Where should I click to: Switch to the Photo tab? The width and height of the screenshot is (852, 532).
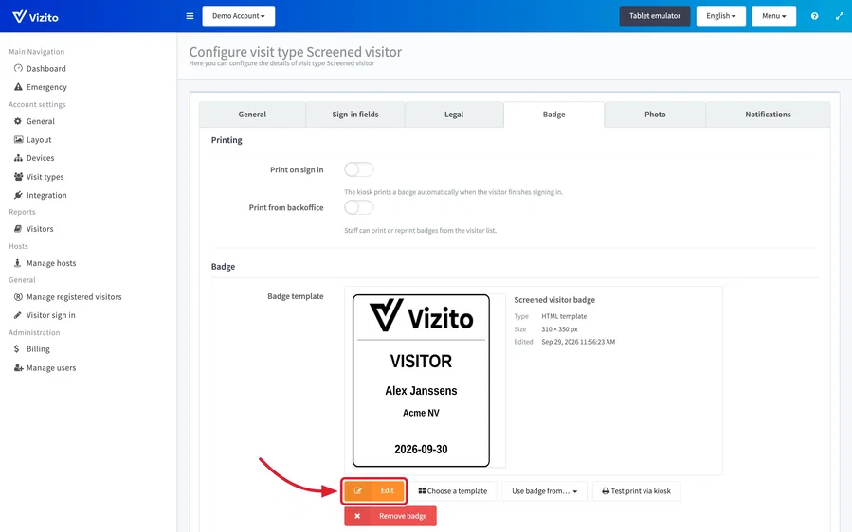[x=655, y=115]
